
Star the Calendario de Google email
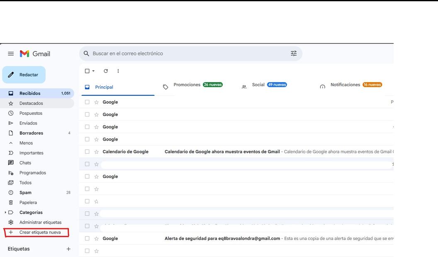click(96, 152)
